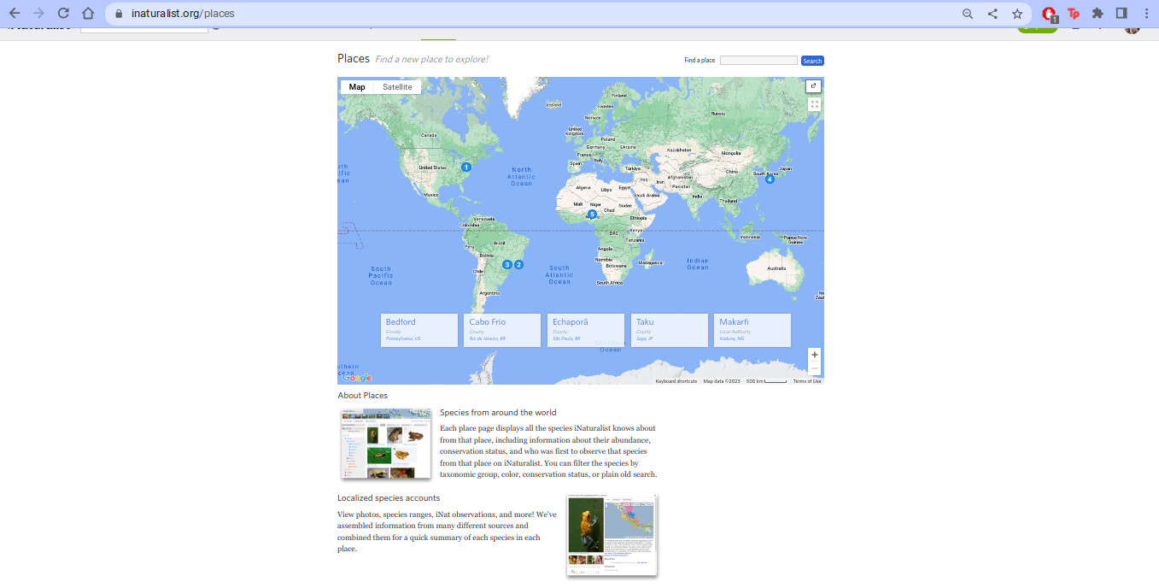Share this page via share icon
Screen dimensions: 1159x588
point(992,14)
